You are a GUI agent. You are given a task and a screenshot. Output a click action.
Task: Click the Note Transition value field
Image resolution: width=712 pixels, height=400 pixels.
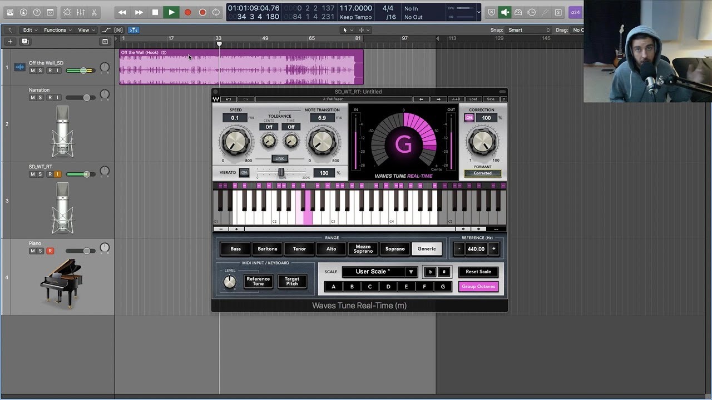(322, 118)
